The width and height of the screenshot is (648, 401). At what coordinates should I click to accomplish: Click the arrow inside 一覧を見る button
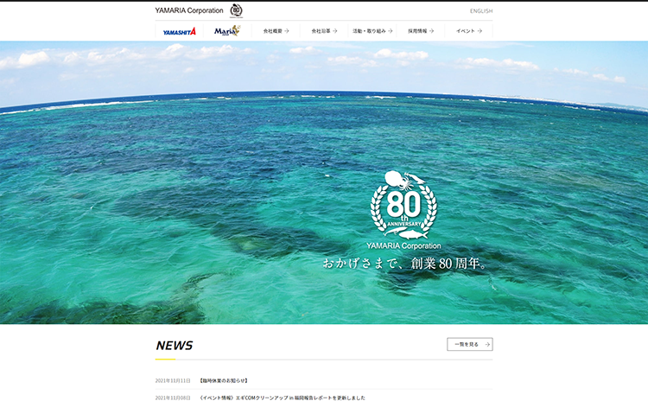[487, 344]
